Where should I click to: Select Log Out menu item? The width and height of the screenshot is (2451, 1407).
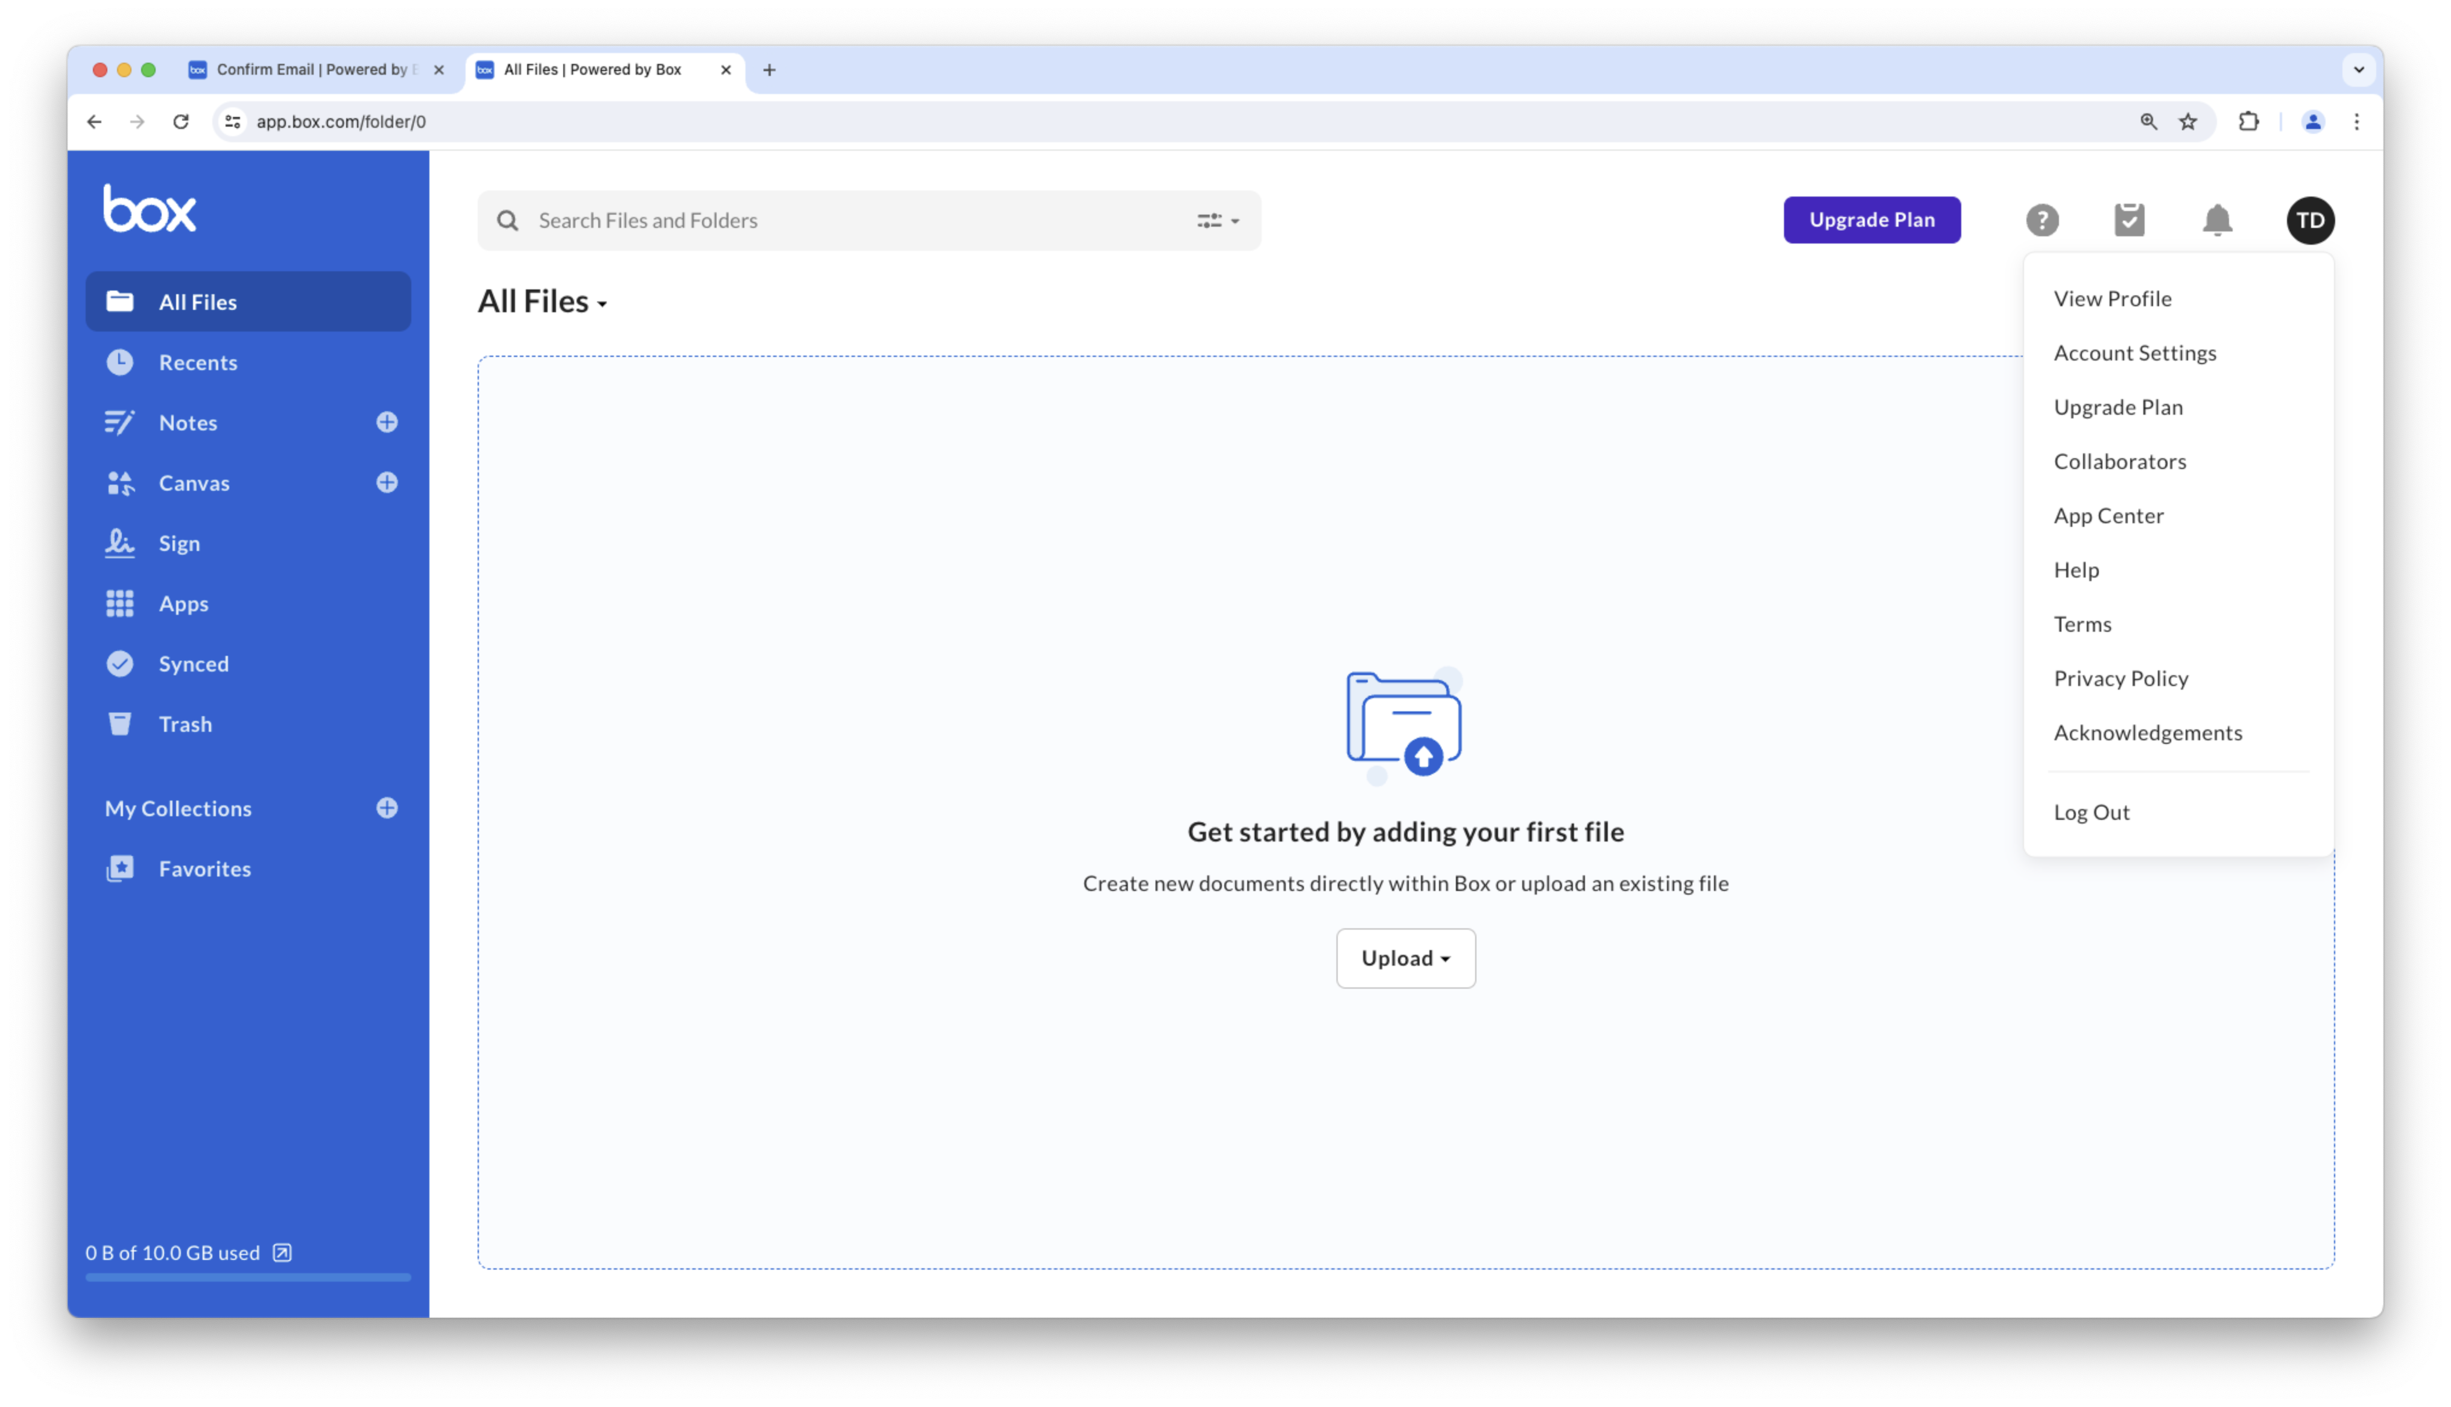coord(2091,811)
